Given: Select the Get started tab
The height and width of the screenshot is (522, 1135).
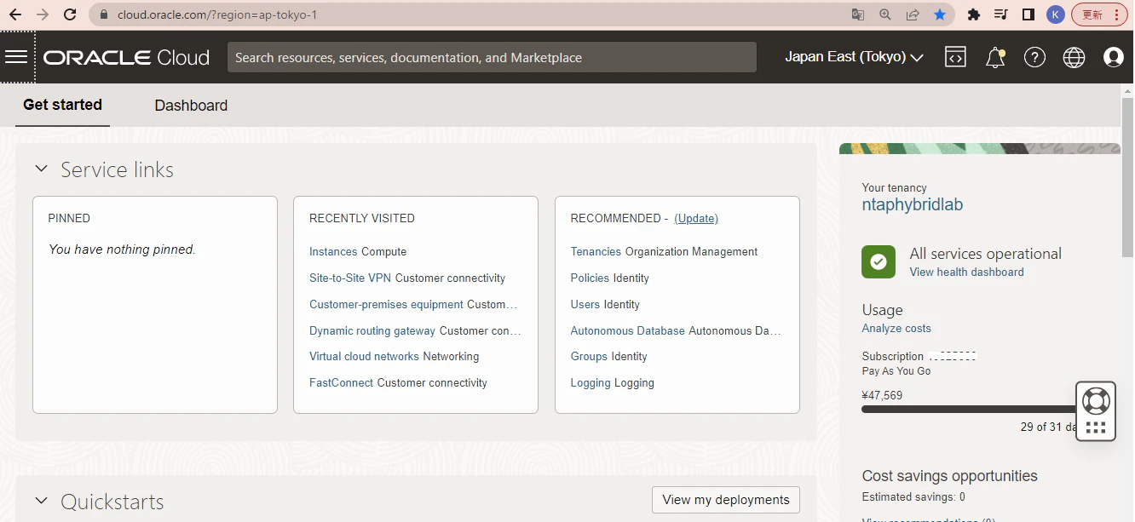Looking at the screenshot, I should coord(62,105).
